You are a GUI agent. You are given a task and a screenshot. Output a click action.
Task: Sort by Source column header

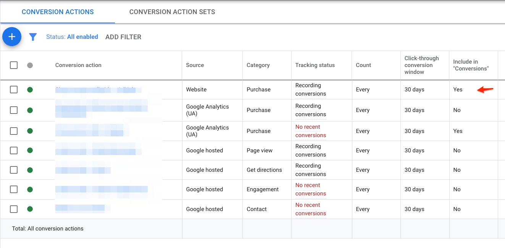(195, 65)
